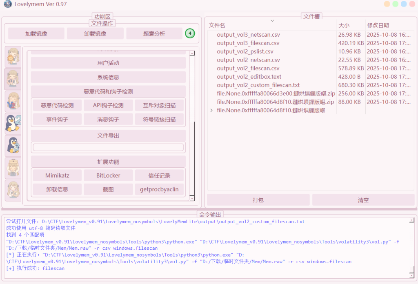Open the girl-with-box sidebar tab
The height and width of the screenshot is (284, 418).
[x=13, y=168]
